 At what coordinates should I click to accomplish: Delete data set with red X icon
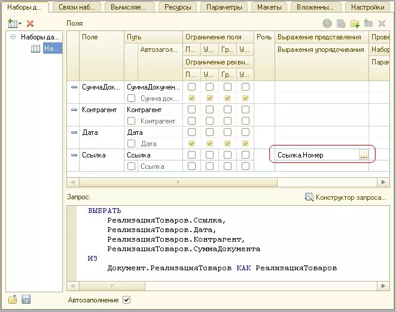pyautogui.click(x=30, y=24)
